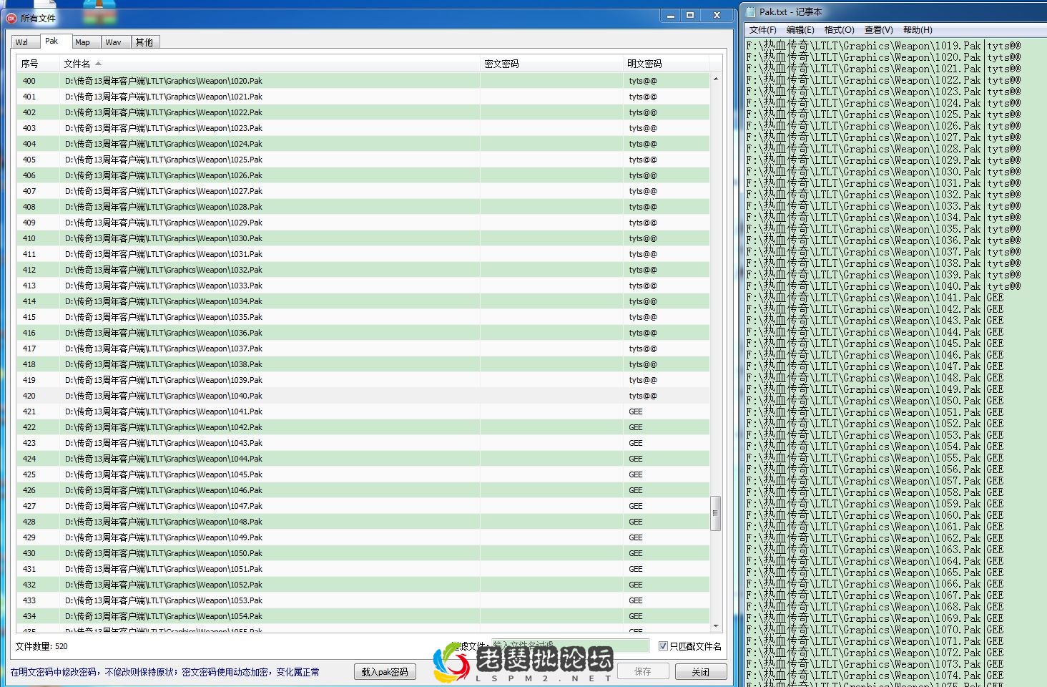Sort by the 序号 column header
Viewport: 1047px width, 687px height.
(39, 64)
